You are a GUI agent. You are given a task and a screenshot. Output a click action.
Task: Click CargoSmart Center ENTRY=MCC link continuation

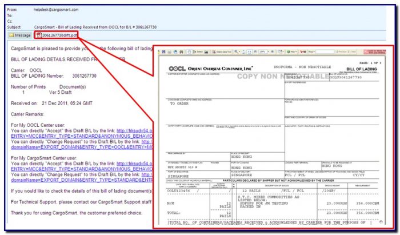[x=82, y=169]
